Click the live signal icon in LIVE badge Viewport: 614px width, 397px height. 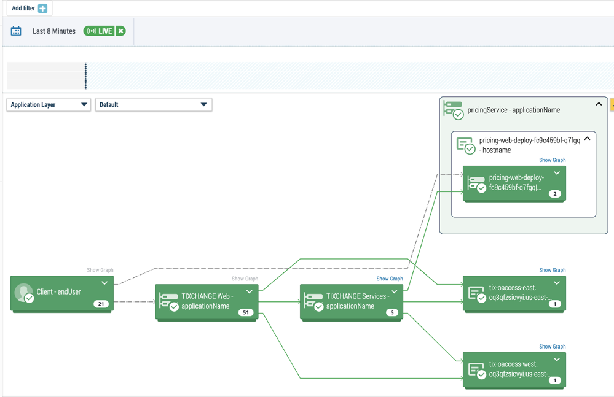click(91, 30)
